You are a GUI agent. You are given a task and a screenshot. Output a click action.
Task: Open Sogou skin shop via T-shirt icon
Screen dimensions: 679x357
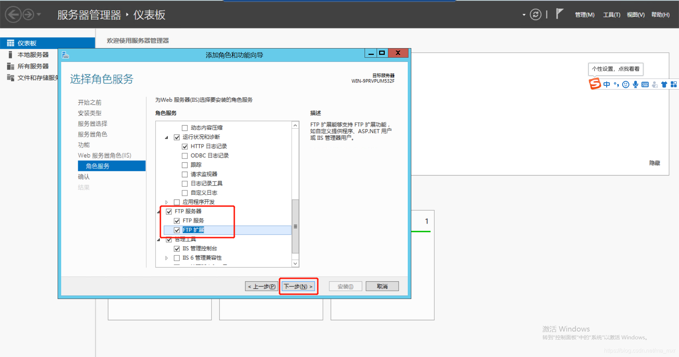664,84
